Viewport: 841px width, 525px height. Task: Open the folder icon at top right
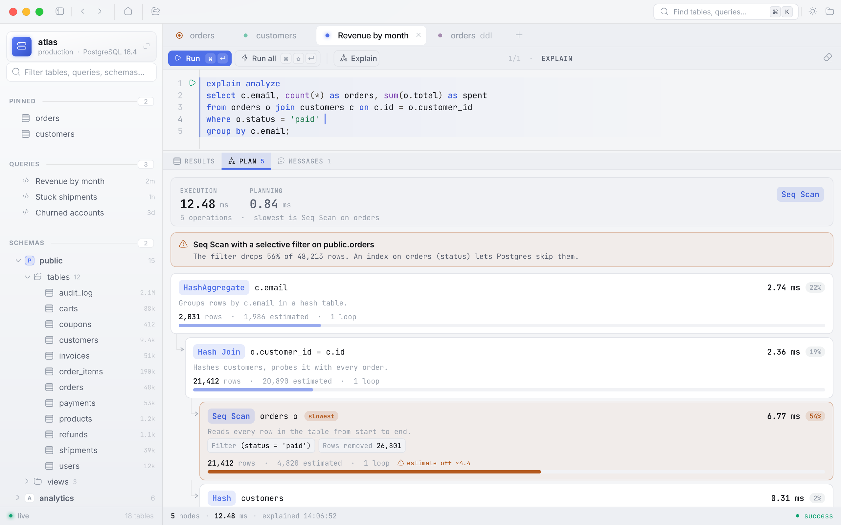[x=830, y=11]
